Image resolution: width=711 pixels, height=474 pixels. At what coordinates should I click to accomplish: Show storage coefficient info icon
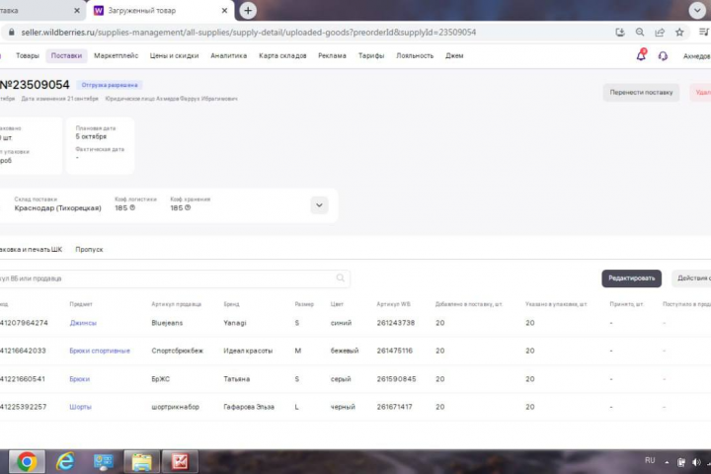coord(188,207)
